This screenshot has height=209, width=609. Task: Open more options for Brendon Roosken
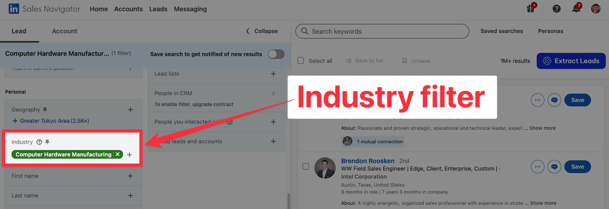pyautogui.click(x=538, y=167)
